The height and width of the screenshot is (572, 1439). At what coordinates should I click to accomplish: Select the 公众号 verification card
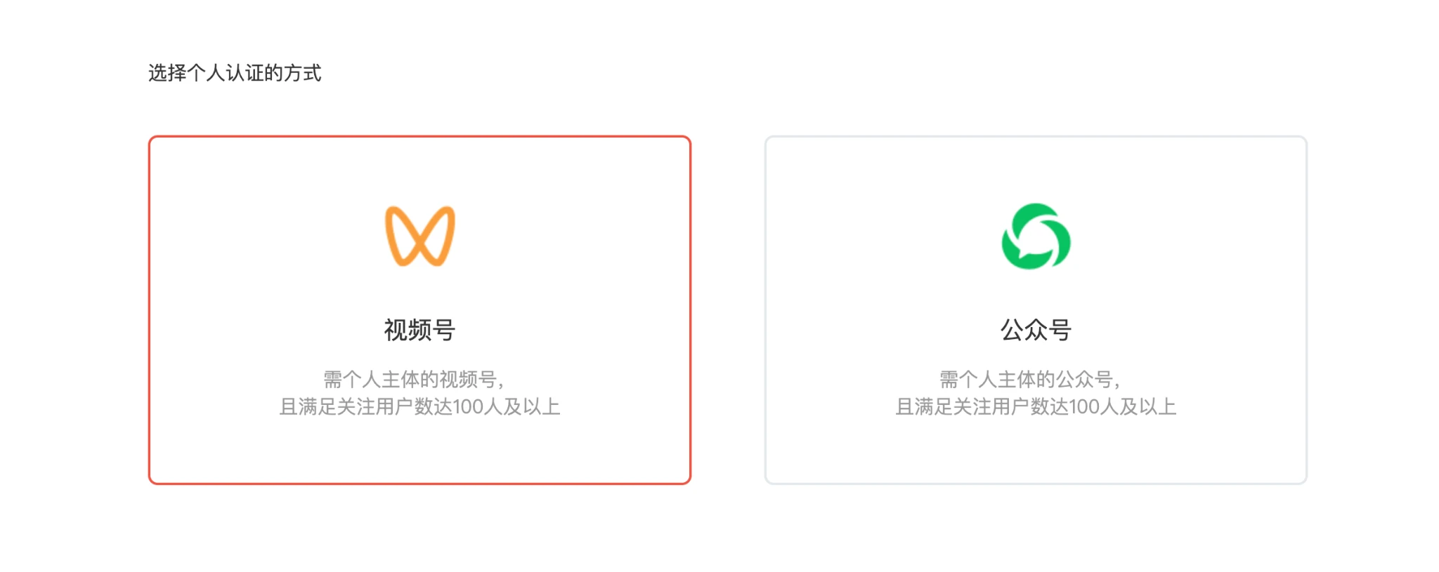[x=1036, y=310]
